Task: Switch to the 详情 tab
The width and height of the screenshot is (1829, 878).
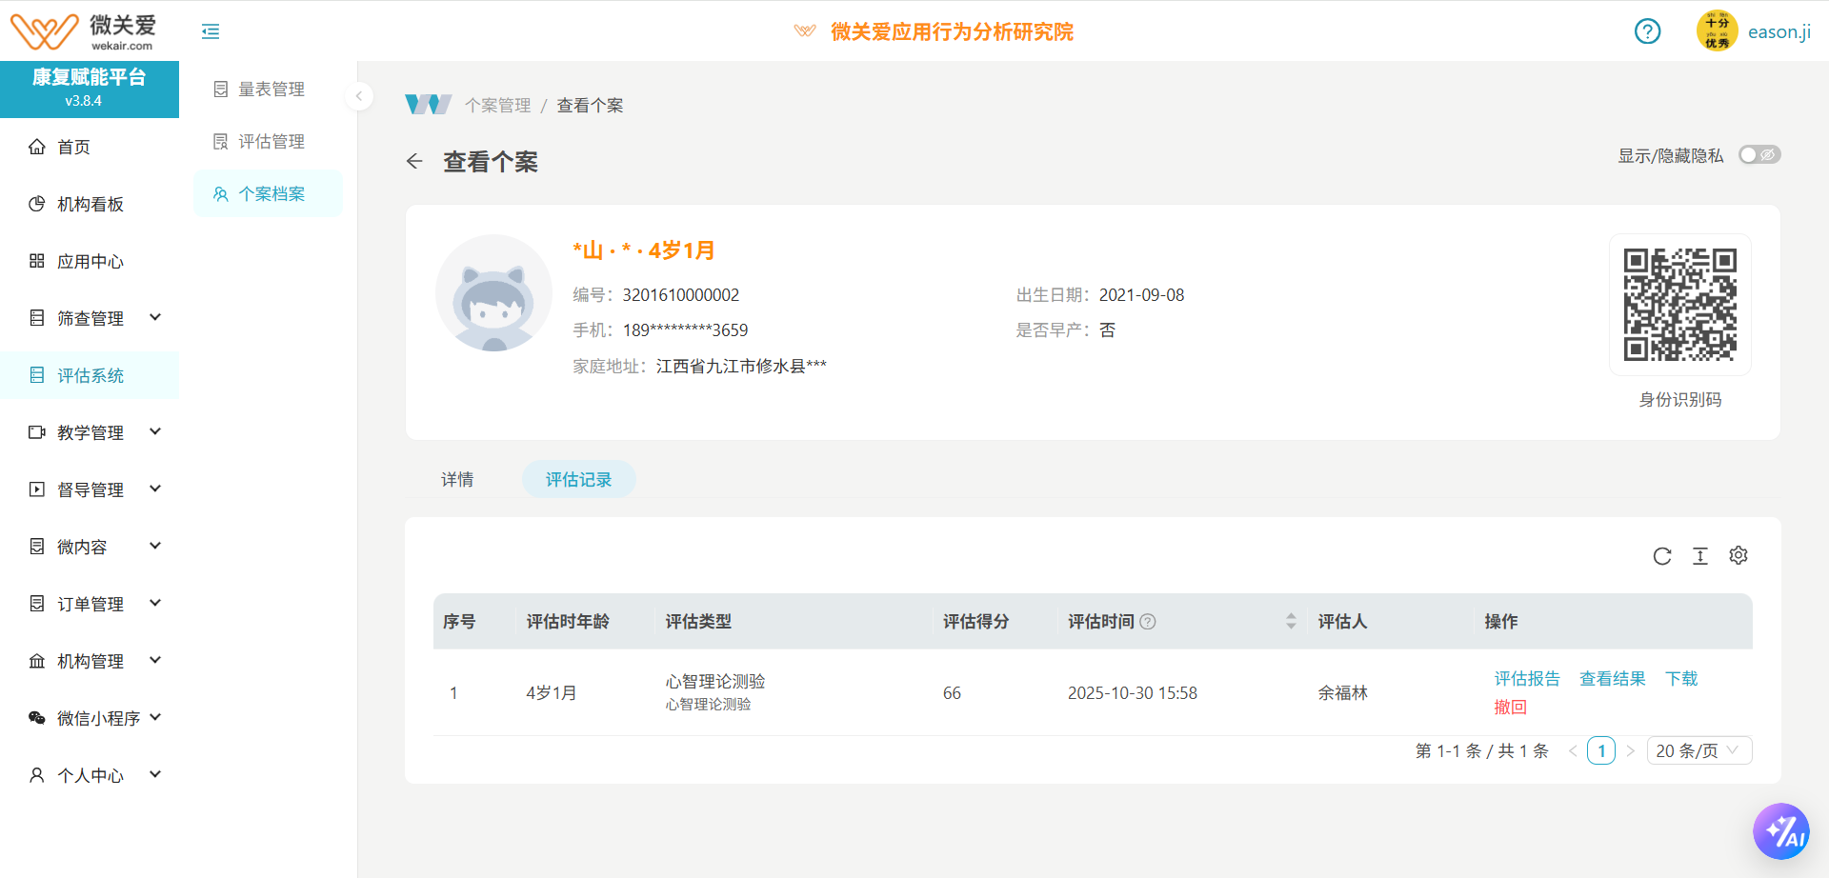Action: click(x=457, y=480)
